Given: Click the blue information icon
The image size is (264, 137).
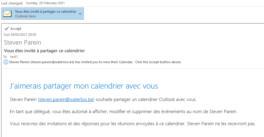Looking at the screenshot, I should click(x=6, y=62).
